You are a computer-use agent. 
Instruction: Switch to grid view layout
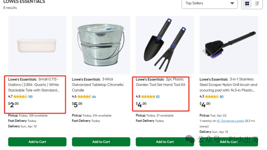pos(247,3)
